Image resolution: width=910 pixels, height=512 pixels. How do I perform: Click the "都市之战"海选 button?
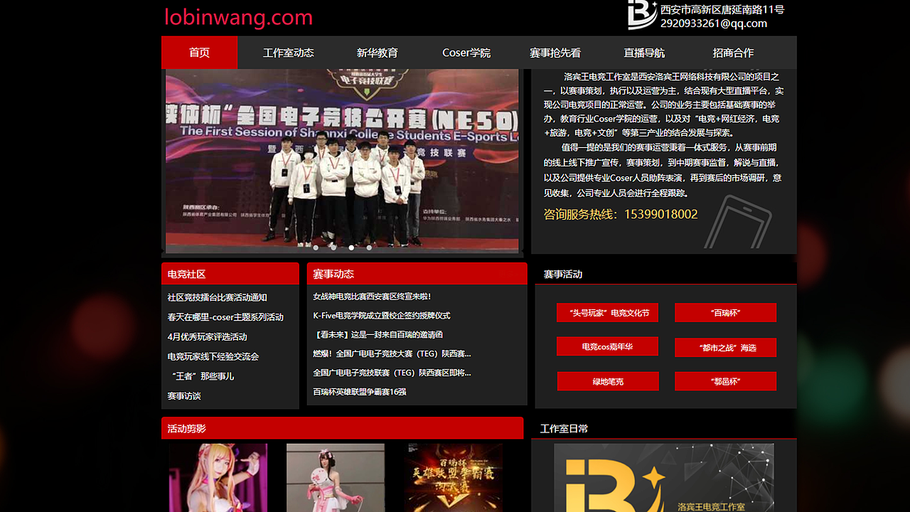[x=725, y=348]
